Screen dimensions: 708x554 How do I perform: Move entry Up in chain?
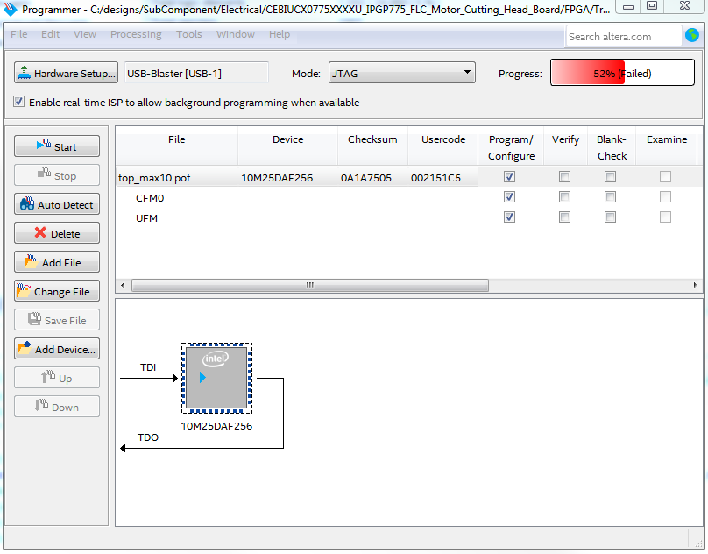click(57, 378)
